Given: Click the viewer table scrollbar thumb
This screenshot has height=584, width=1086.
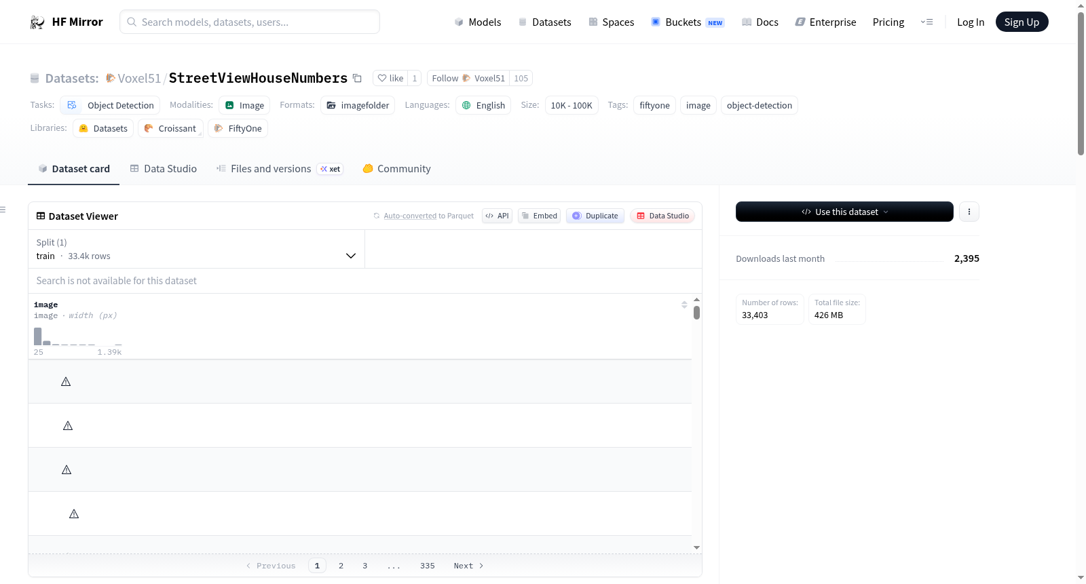Looking at the screenshot, I should tap(696, 313).
